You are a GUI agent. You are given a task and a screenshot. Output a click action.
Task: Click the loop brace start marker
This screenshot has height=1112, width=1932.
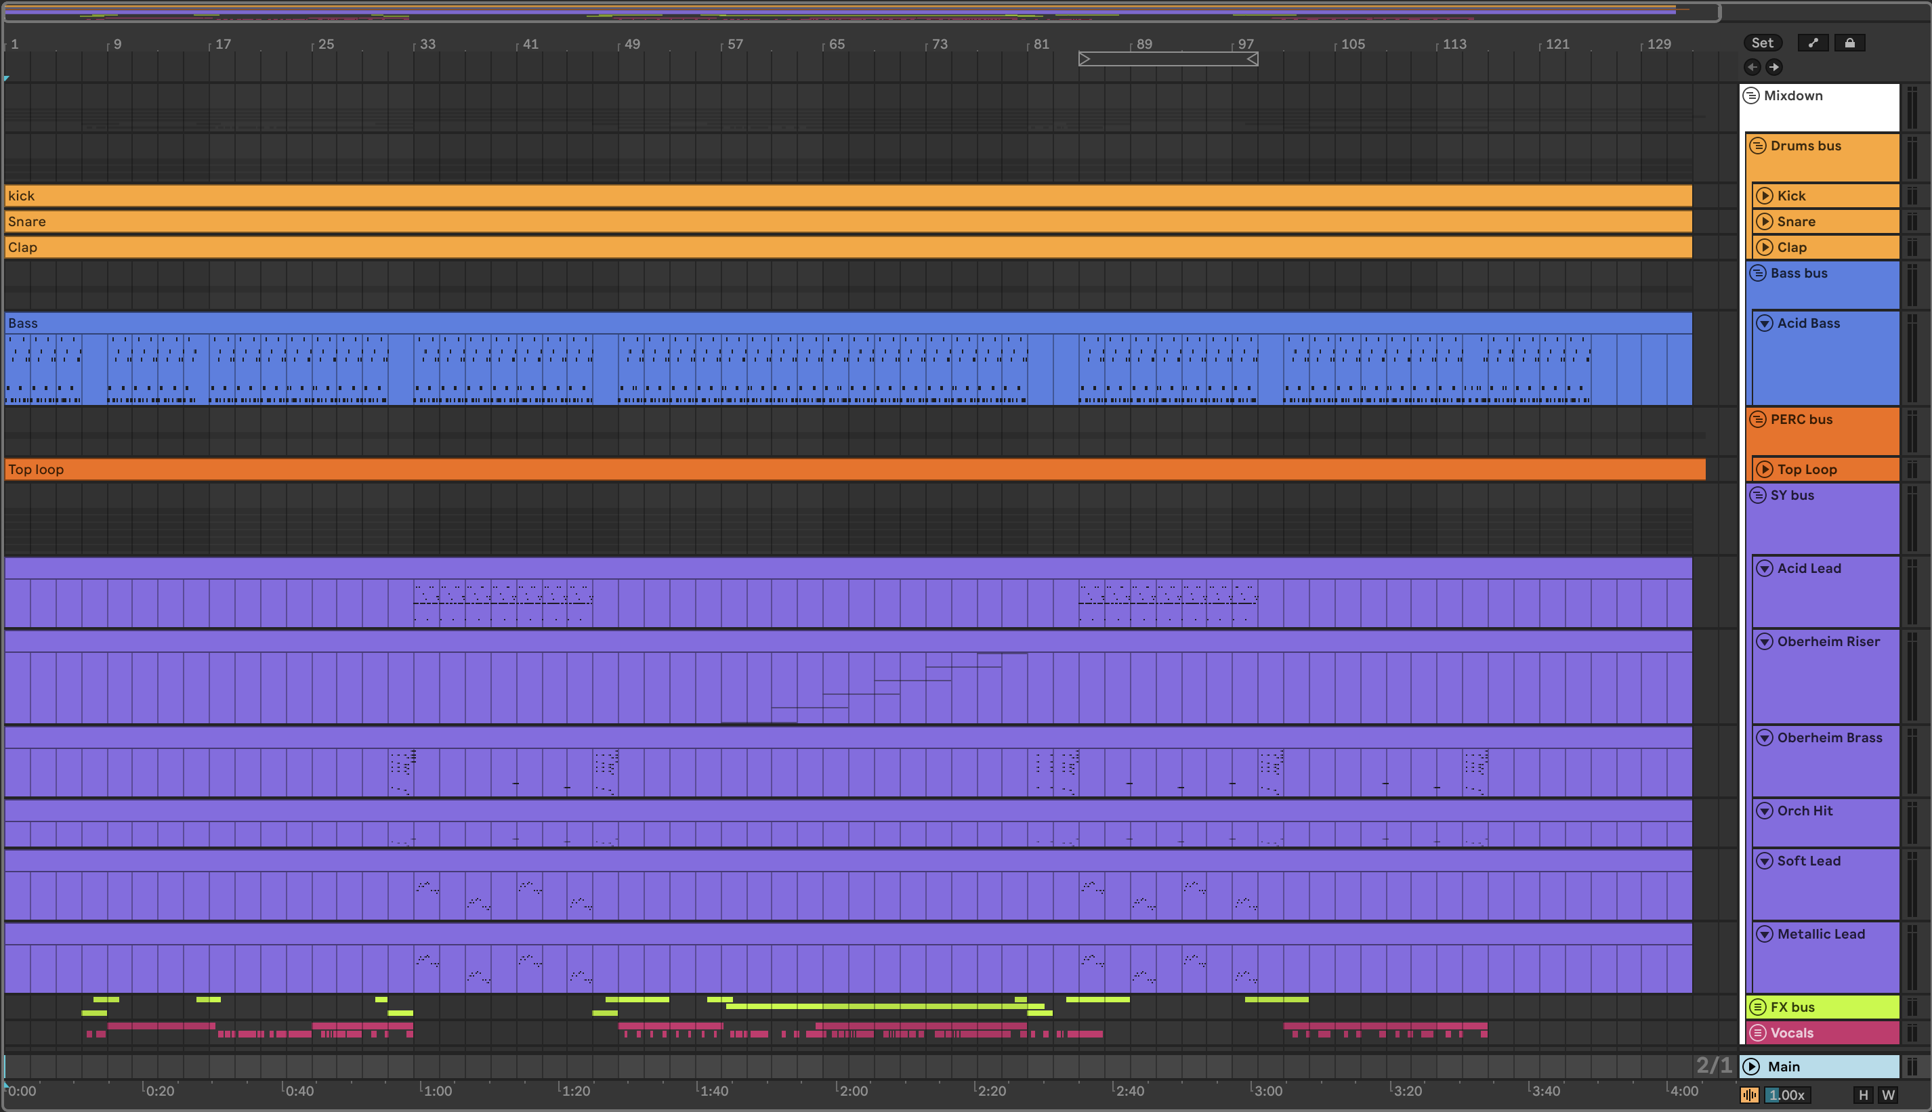point(1084,59)
